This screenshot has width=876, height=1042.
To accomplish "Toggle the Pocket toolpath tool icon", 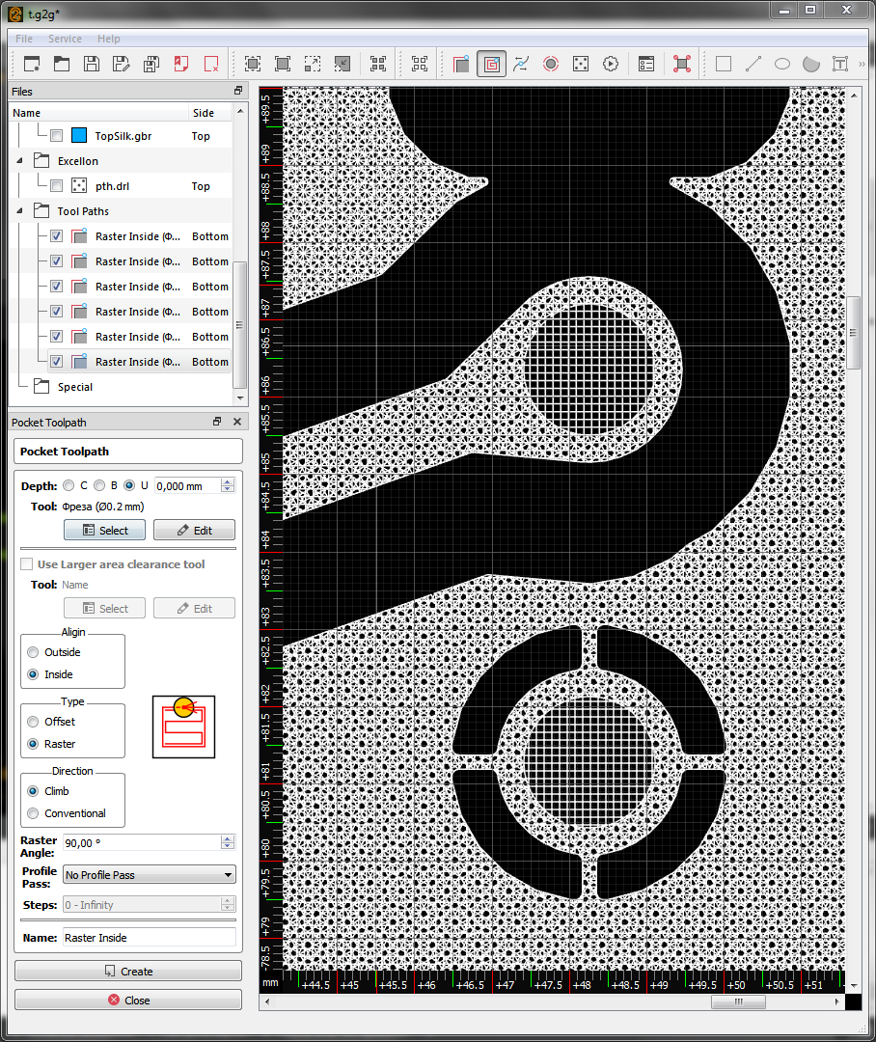I will [x=491, y=64].
